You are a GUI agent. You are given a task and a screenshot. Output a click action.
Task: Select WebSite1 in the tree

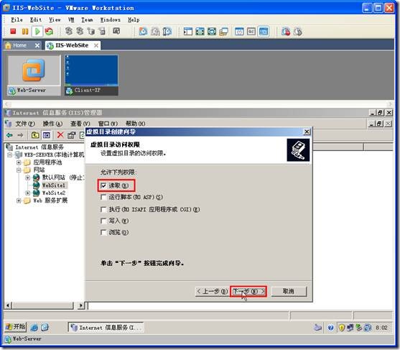coord(53,185)
